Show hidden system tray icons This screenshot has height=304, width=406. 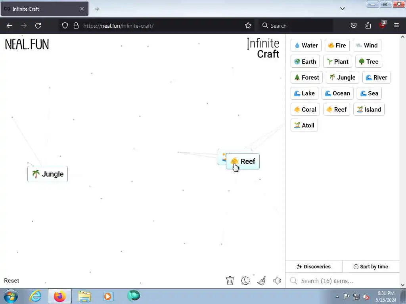point(337,296)
